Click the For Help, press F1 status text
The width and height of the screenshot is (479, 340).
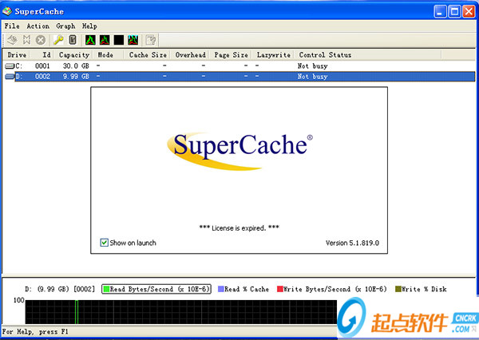[x=35, y=331]
